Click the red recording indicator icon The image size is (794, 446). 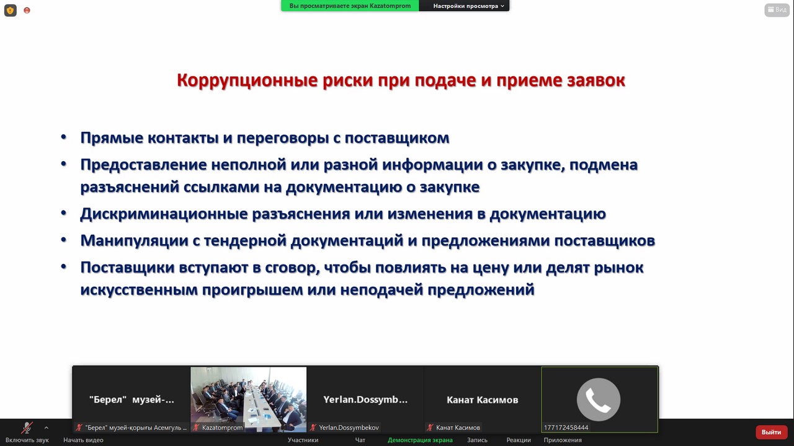(27, 11)
